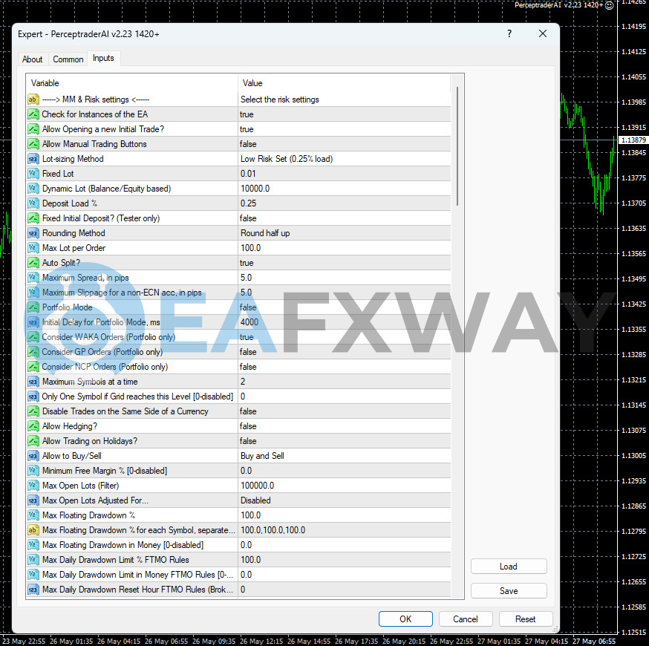Click Load to import a settings file
The height and width of the screenshot is (646, 649).
tap(509, 567)
